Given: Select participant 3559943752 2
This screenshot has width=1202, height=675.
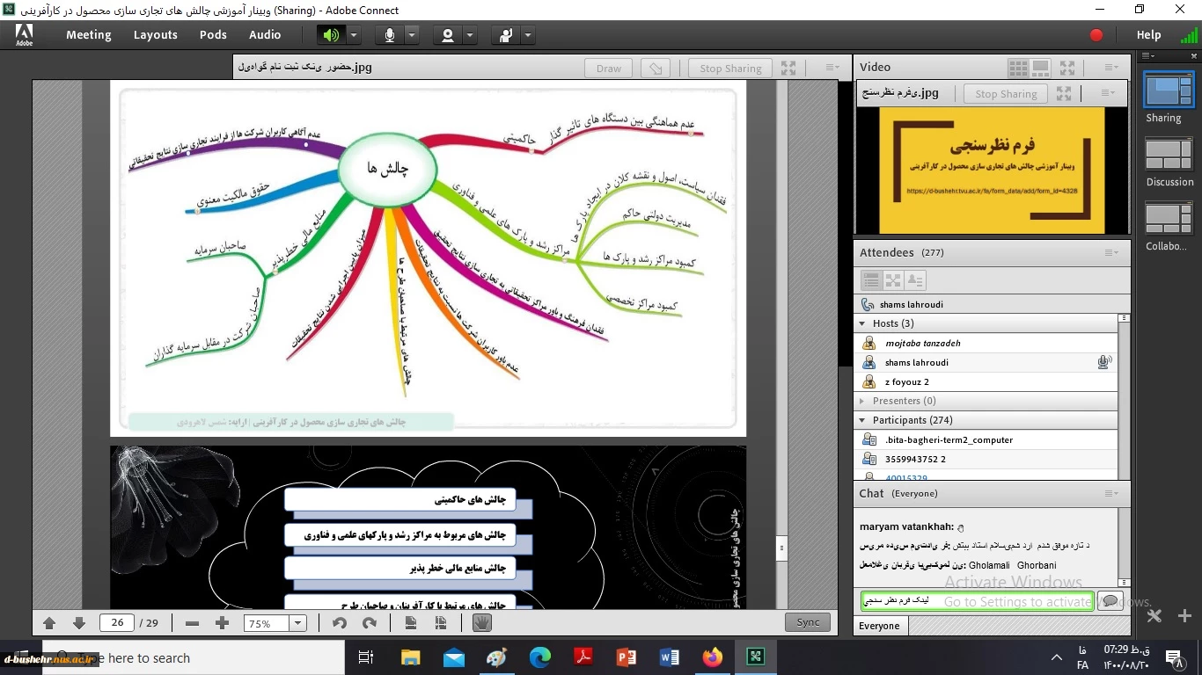Looking at the screenshot, I should [x=986, y=459].
